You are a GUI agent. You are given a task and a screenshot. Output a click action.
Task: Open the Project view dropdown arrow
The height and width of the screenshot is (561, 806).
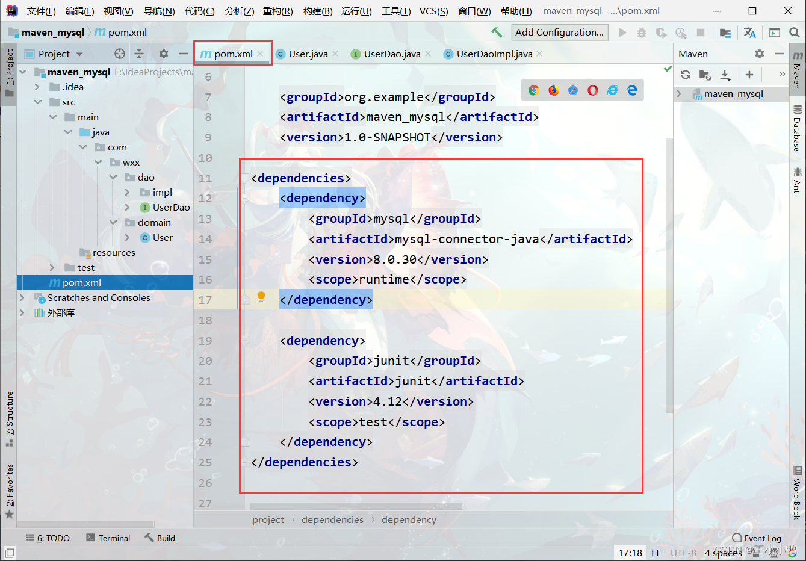(x=79, y=54)
